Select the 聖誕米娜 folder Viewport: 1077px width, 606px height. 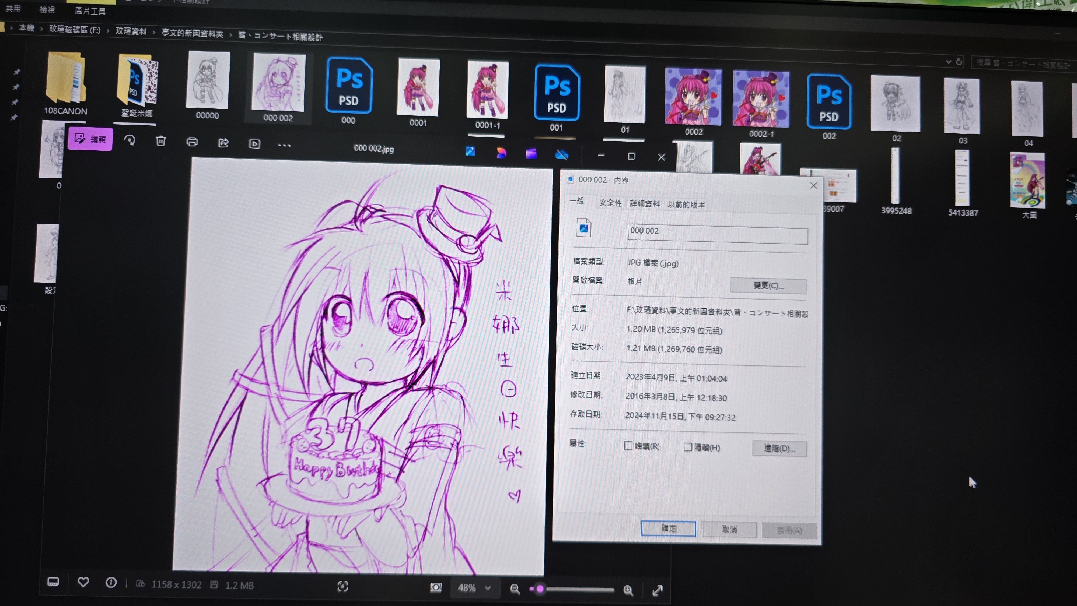point(137,86)
